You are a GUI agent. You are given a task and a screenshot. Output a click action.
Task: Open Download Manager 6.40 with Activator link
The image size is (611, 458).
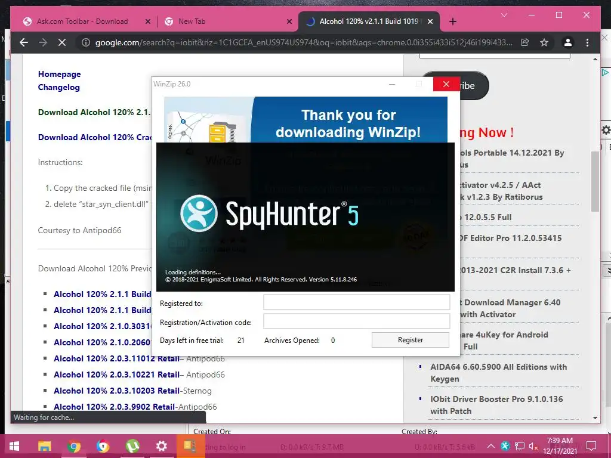[x=511, y=308]
